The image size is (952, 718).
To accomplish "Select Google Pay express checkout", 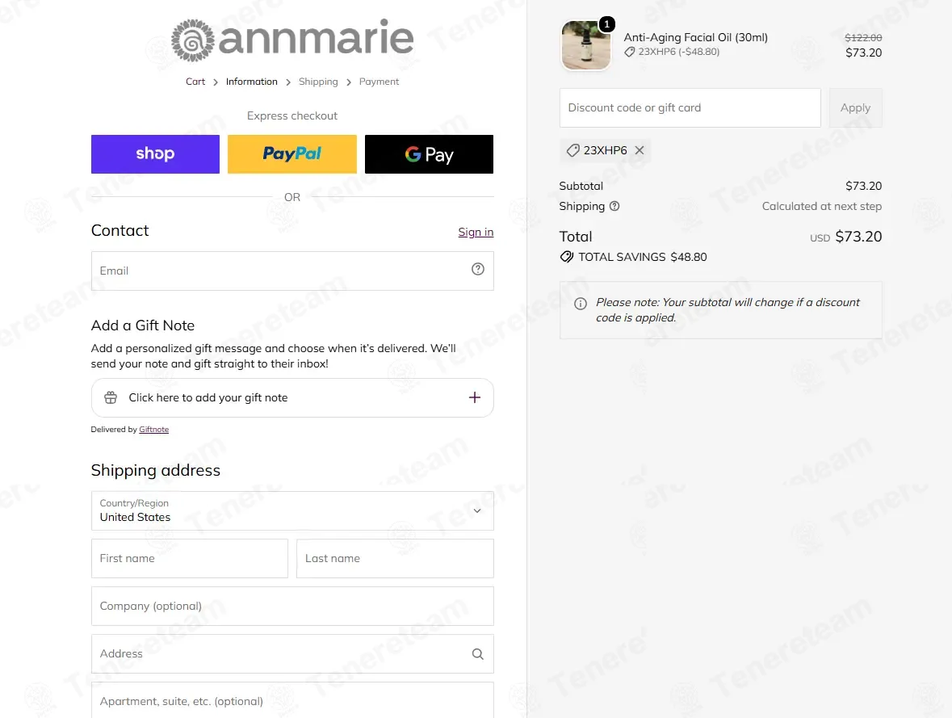I will pos(430,154).
